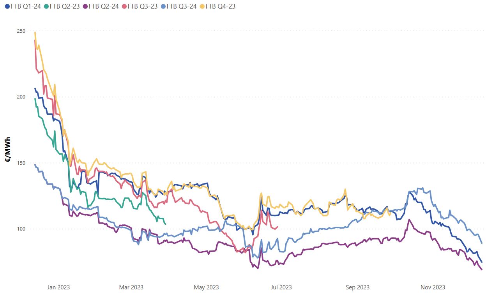This screenshot has height=296, width=486.
Task: Click the Sep 2023 x-axis label
Action: click(x=357, y=287)
